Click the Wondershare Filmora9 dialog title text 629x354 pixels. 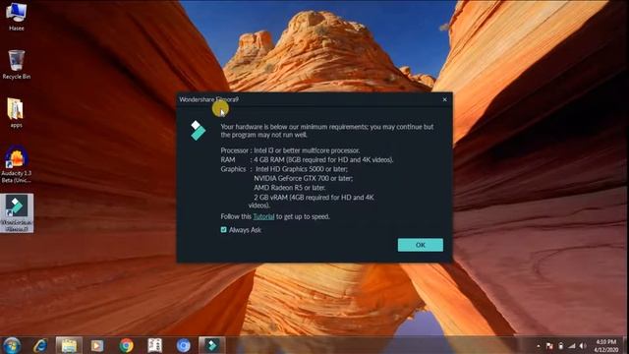point(208,99)
